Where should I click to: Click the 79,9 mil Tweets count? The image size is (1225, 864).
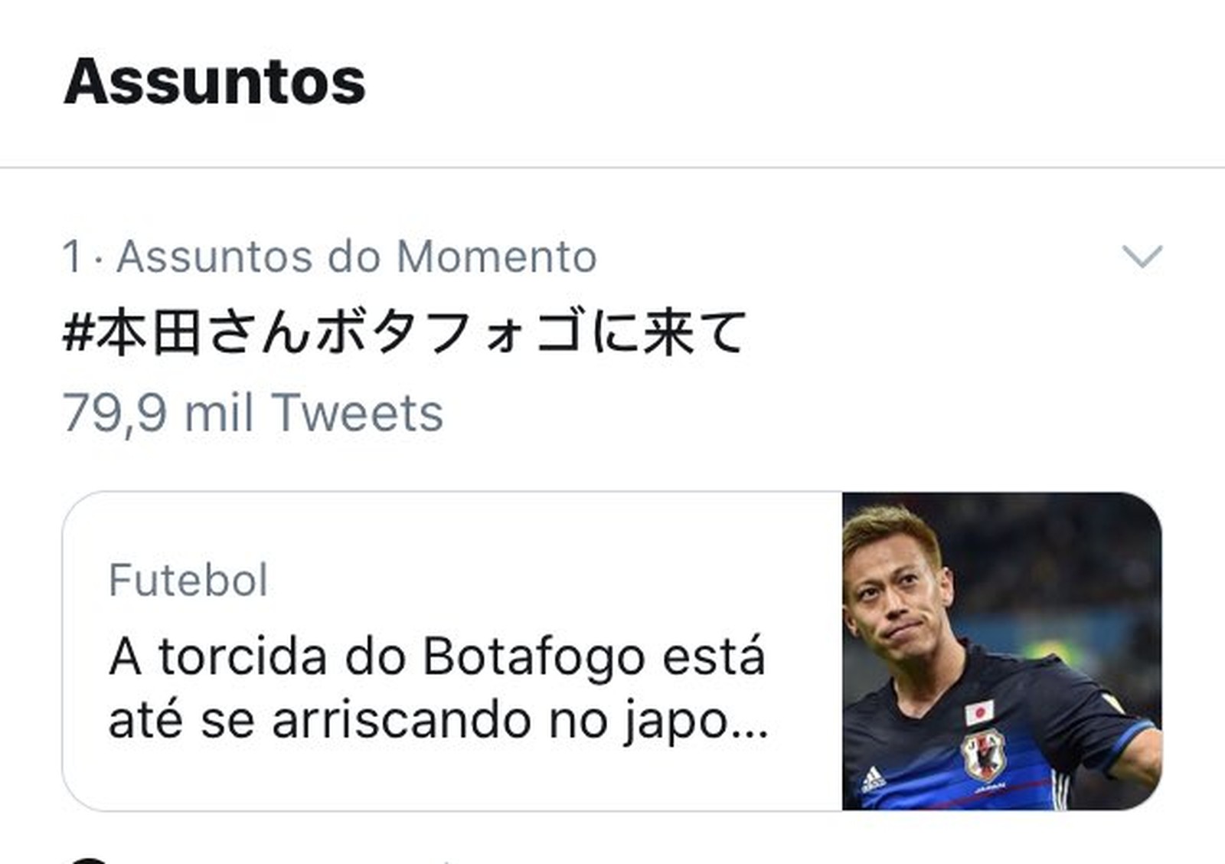[x=253, y=413]
